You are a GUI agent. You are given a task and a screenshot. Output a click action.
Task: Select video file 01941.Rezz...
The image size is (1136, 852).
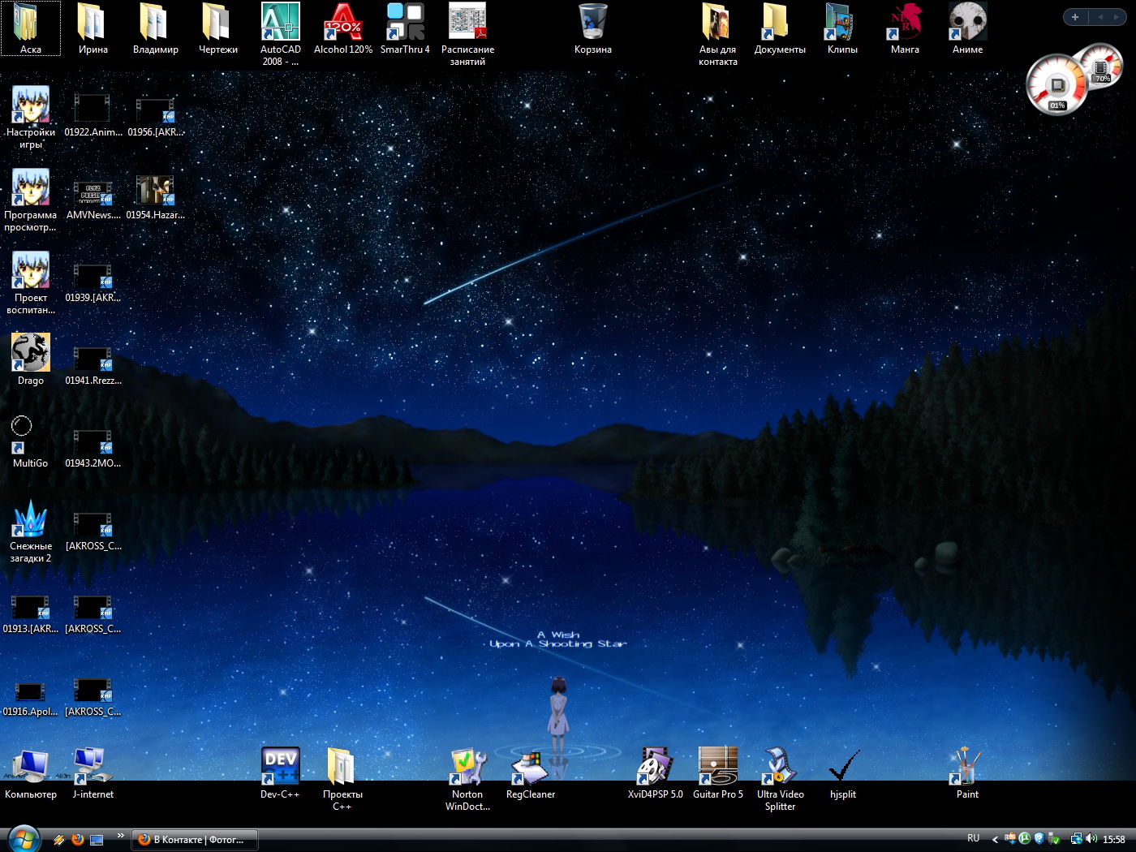click(93, 366)
